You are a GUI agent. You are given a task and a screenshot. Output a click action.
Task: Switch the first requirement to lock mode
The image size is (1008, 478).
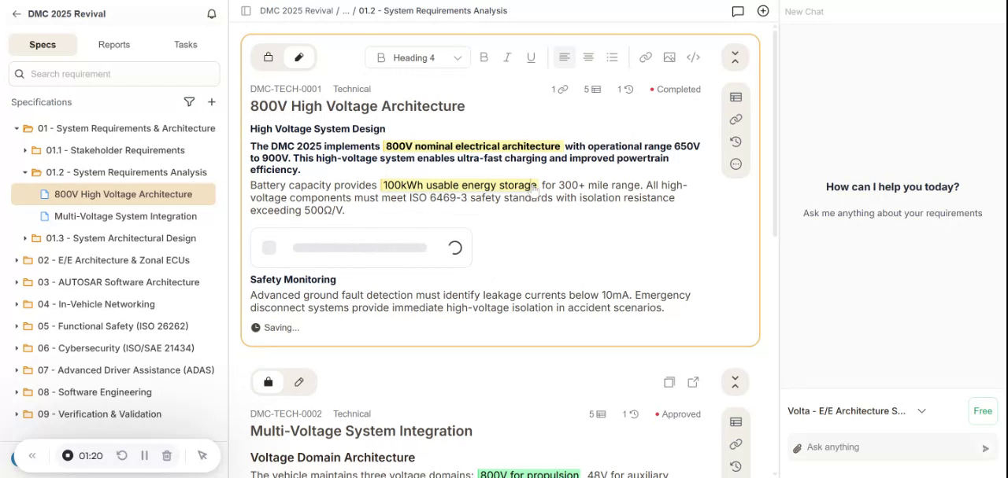(x=269, y=57)
